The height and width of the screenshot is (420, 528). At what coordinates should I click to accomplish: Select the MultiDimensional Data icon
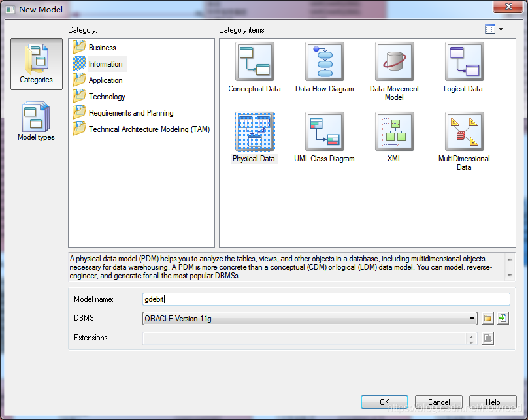(465, 131)
